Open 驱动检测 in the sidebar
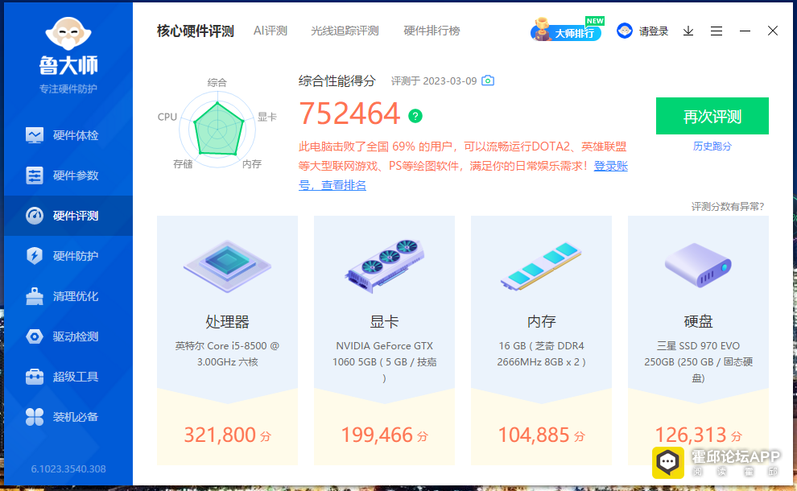 [68, 336]
